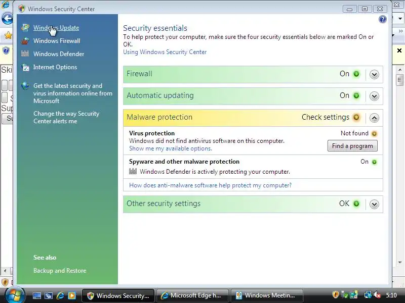This screenshot has width=405, height=303.
Task: Click the Windows Firewall brick wall icon
Action: pyautogui.click(x=25, y=40)
